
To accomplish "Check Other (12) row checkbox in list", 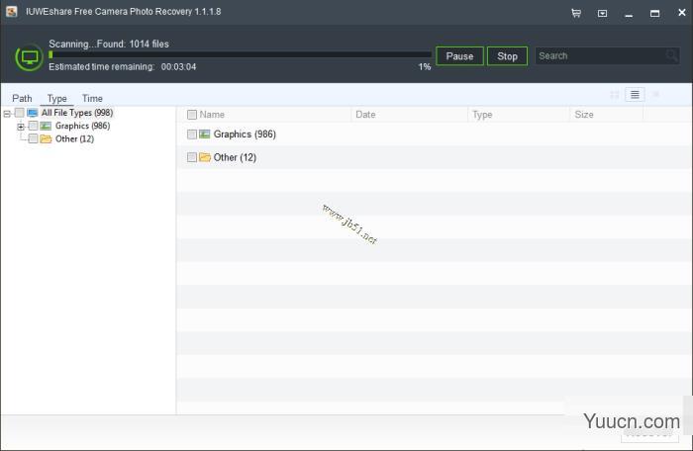I will point(192,157).
